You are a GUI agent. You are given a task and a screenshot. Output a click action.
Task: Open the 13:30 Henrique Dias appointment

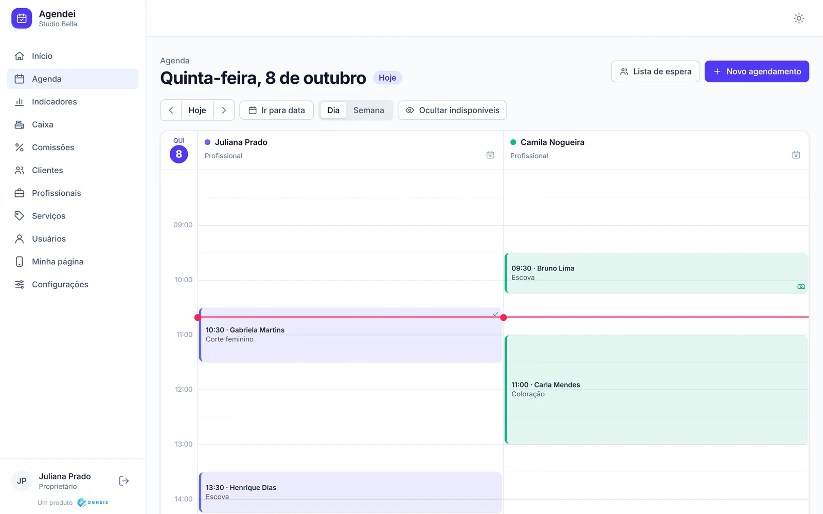(350, 492)
